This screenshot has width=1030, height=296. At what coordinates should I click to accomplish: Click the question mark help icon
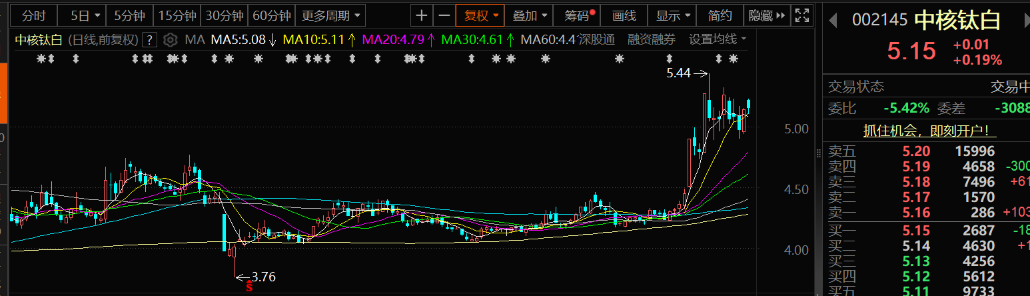point(151,39)
